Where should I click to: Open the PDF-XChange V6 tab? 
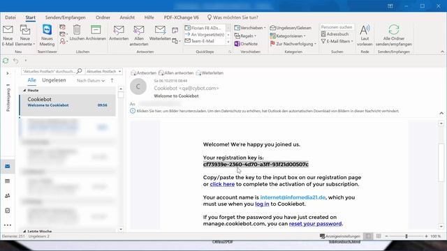[x=182, y=17]
